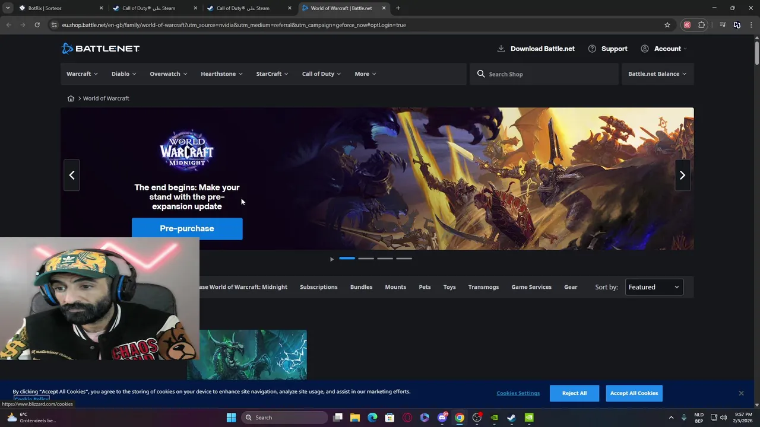The width and height of the screenshot is (760, 427).
Task: Open Windows Start menu
Action: 231,418
